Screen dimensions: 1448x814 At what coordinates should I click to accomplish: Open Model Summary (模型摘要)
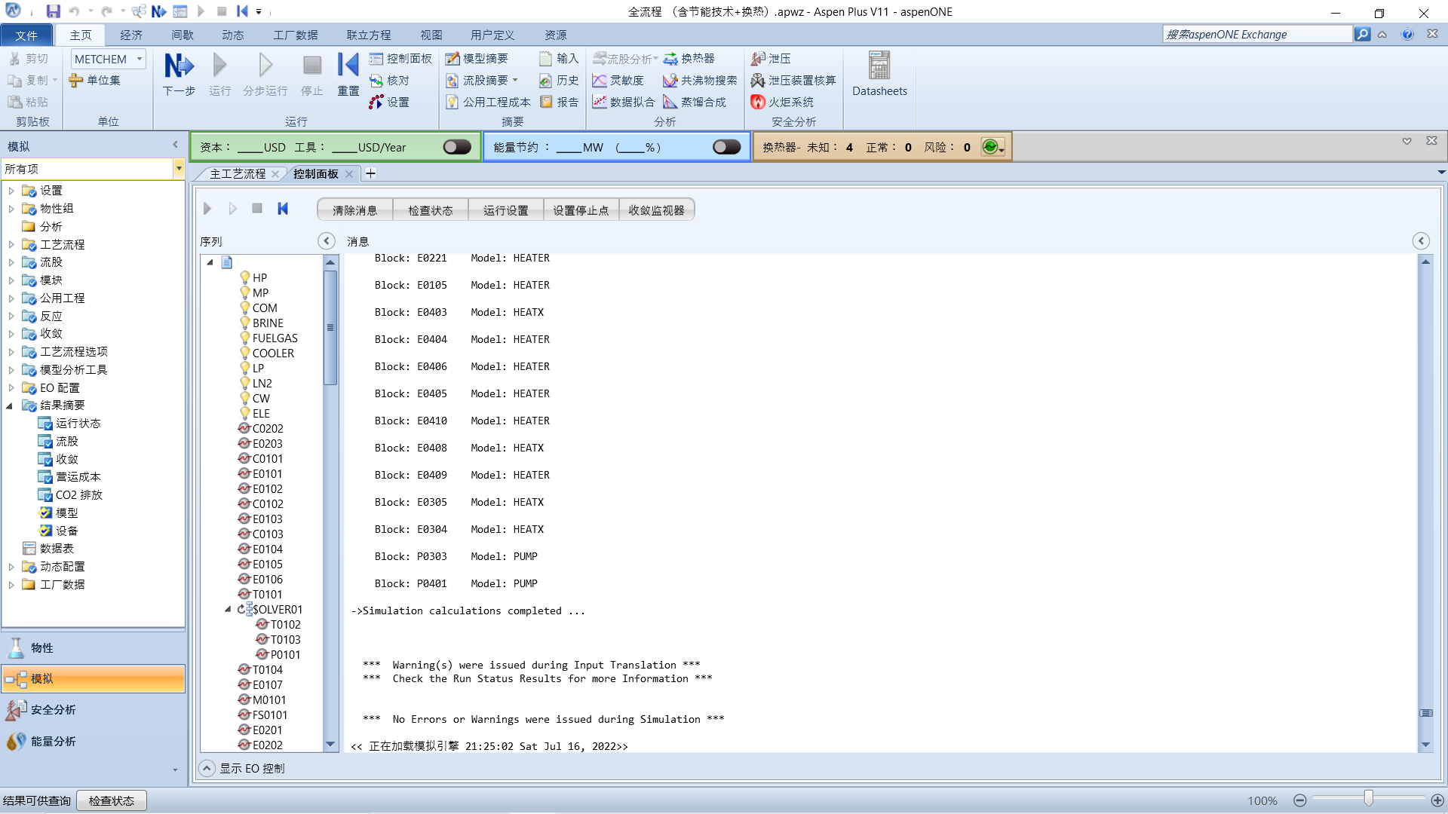tap(476, 58)
